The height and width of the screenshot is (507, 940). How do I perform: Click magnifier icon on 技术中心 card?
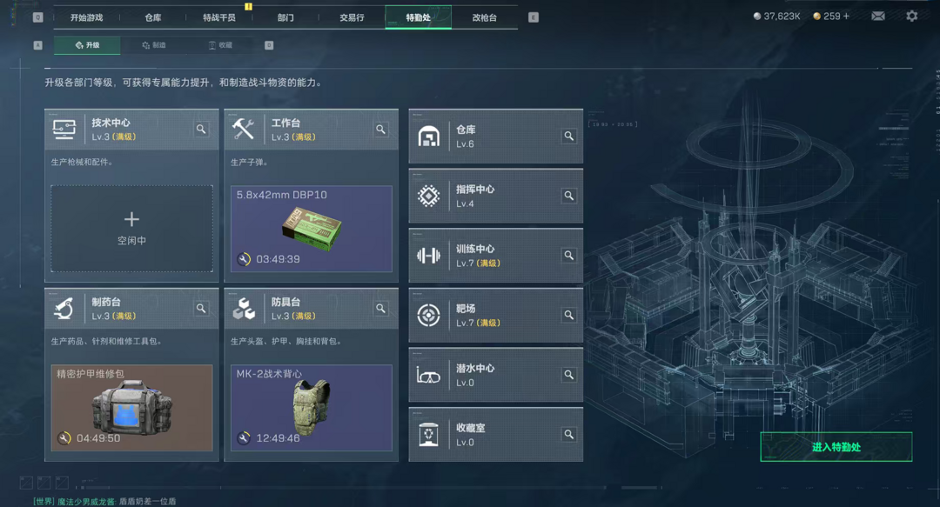[201, 129]
